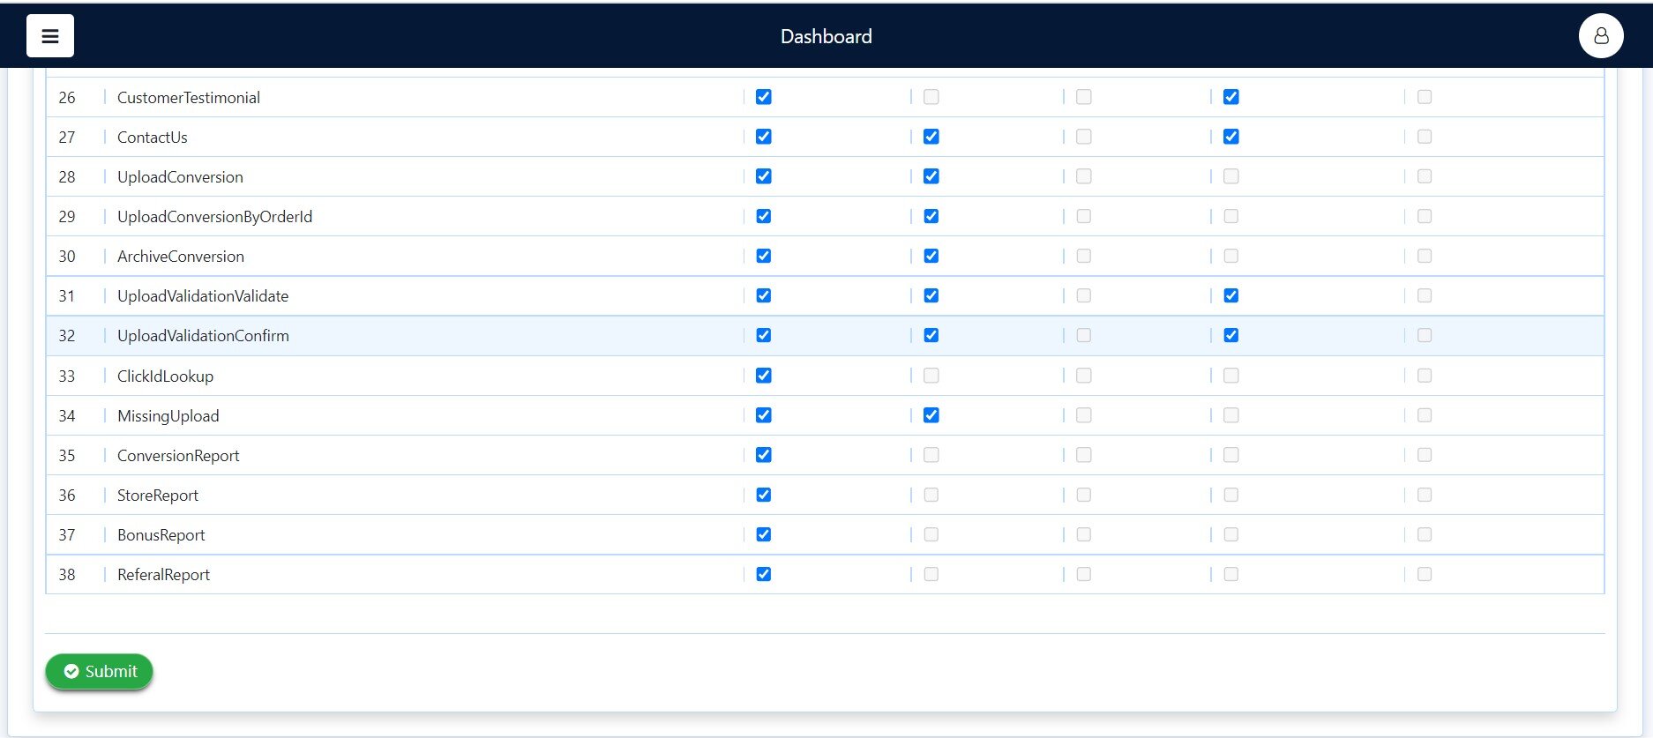This screenshot has width=1653, height=738.
Task: Check second checkbox for CustomerTestimonial
Action: point(931,97)
